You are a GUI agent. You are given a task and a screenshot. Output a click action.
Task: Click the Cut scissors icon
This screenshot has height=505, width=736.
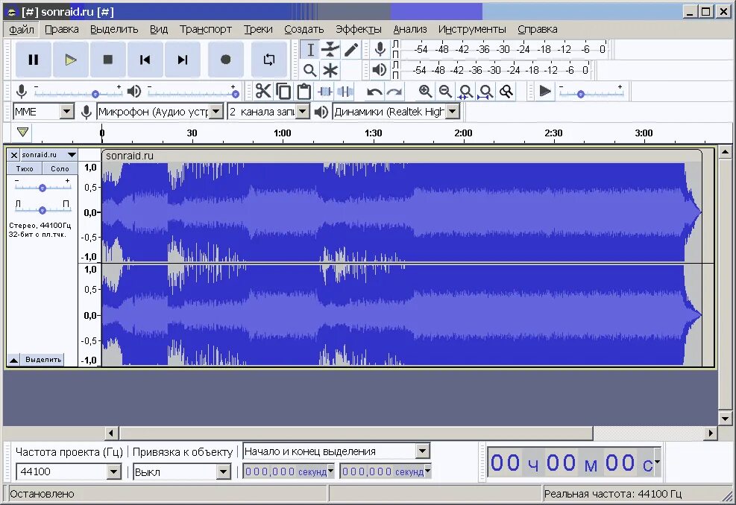click(263, 91)
